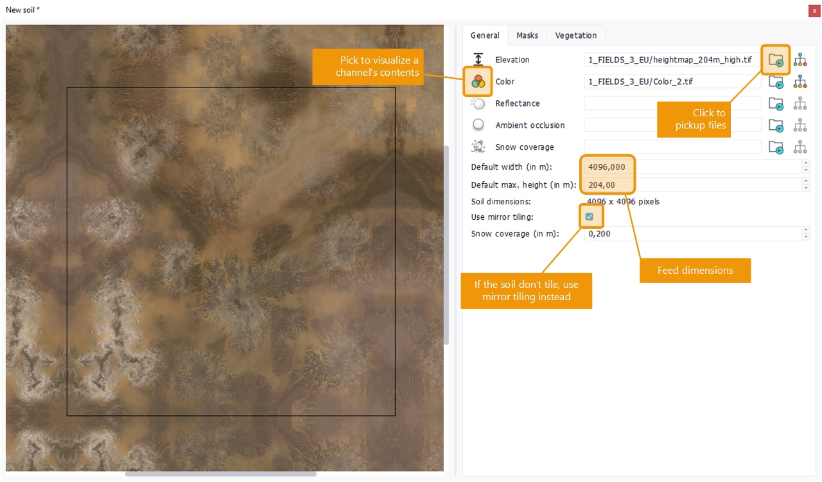
Task: Open the Elevation node graph icon
Action: [x=800, y=60]
